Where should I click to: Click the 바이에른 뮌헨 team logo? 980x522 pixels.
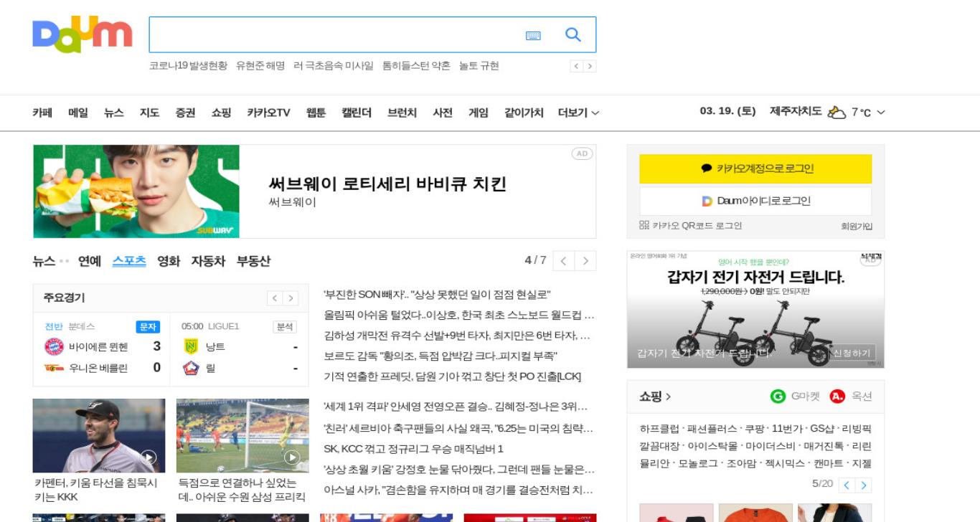54,347
